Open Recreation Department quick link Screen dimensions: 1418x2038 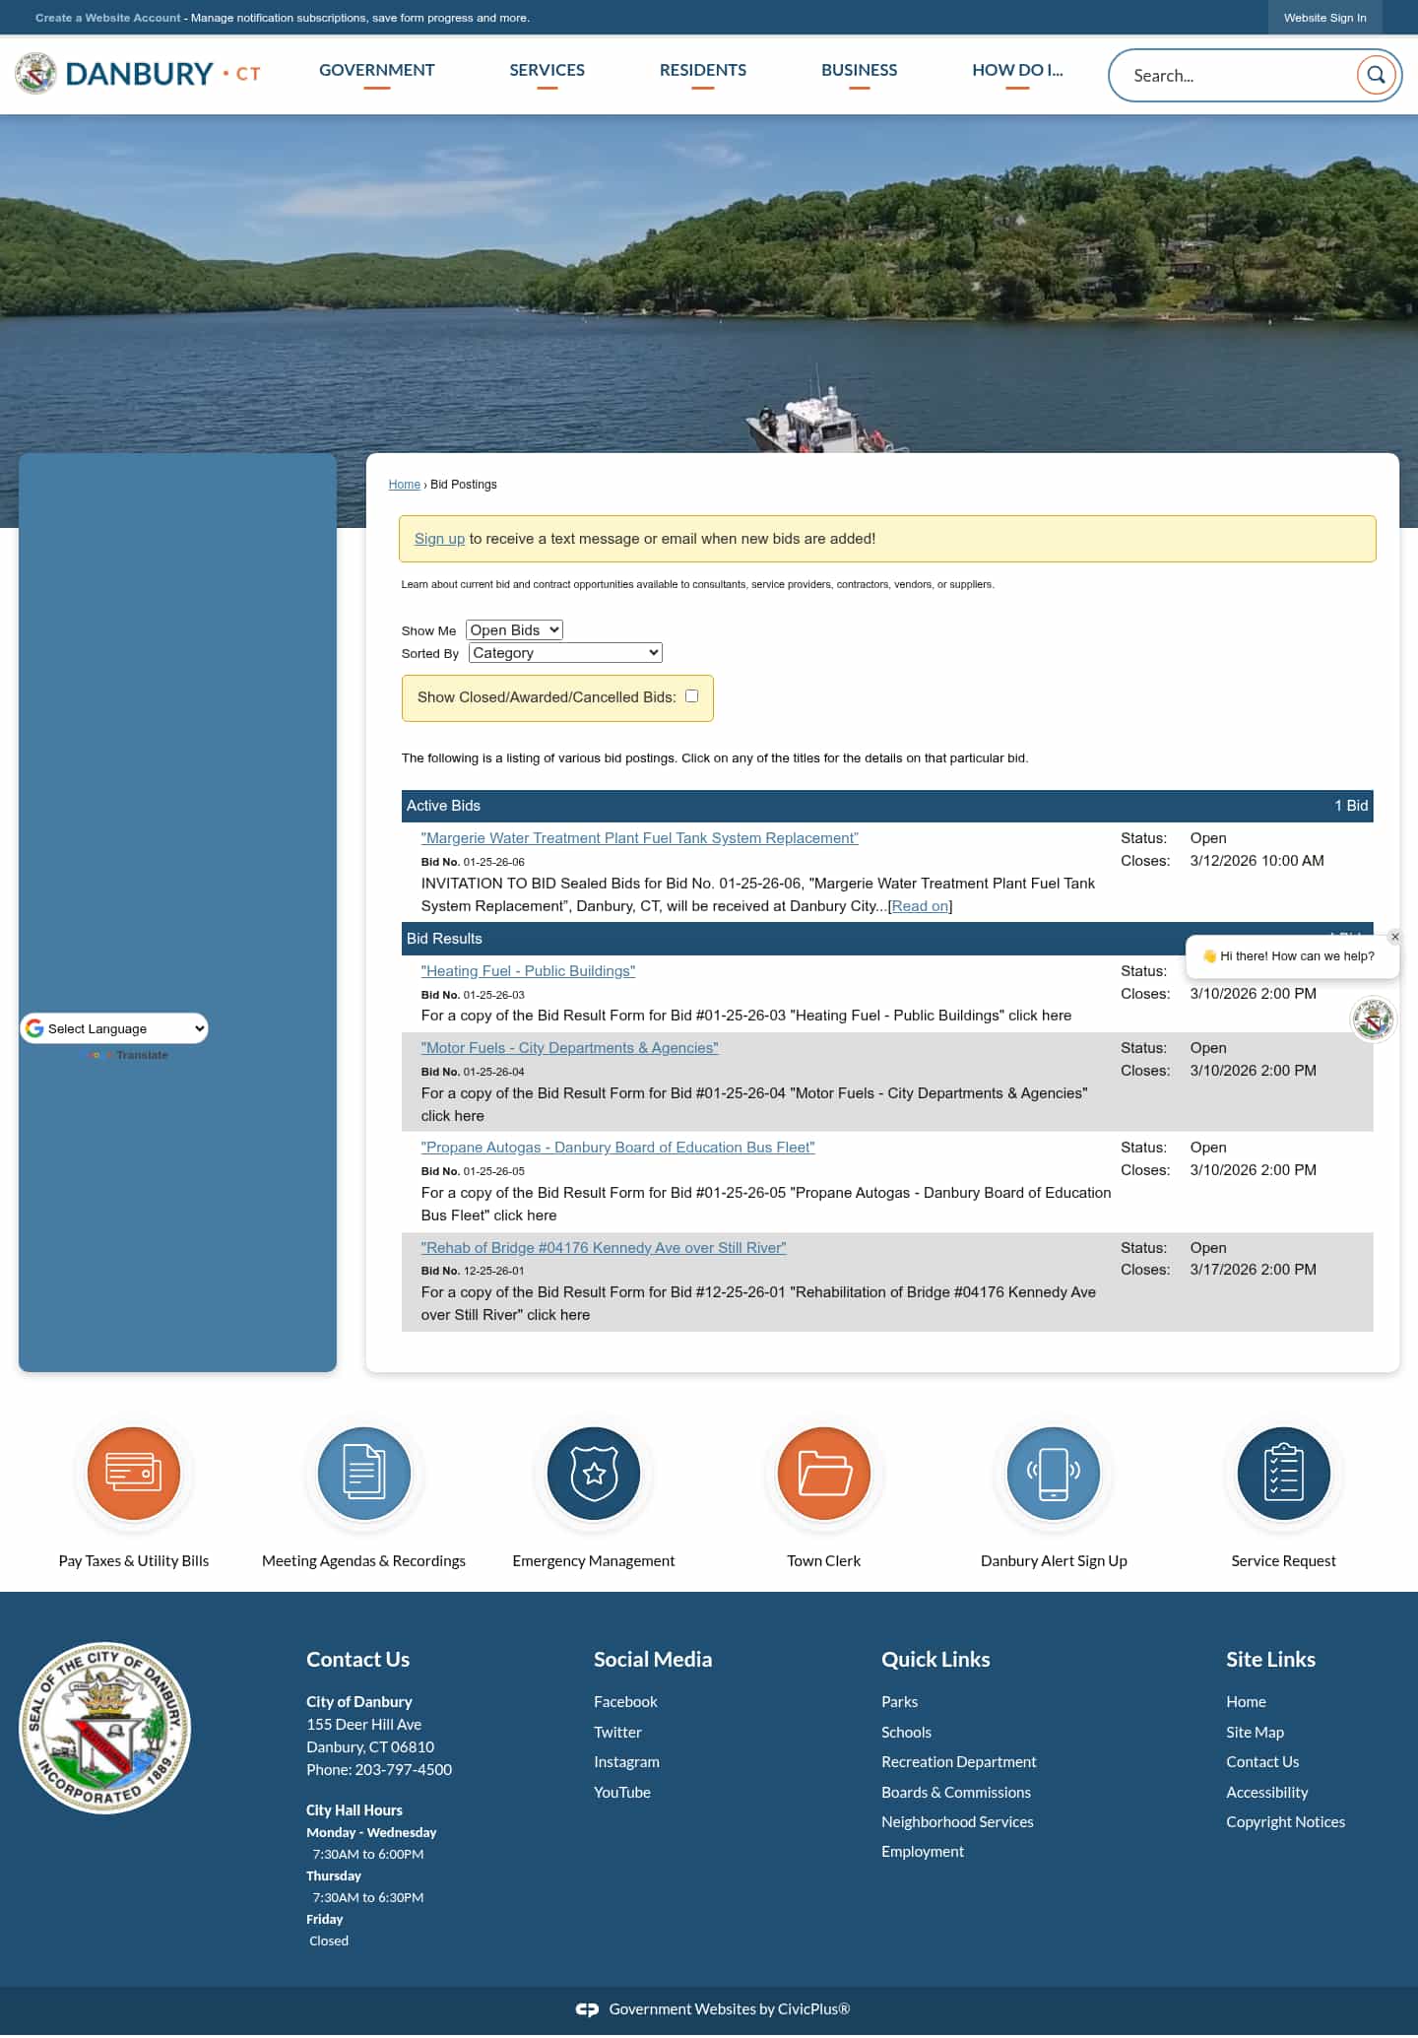(959, 1762)
